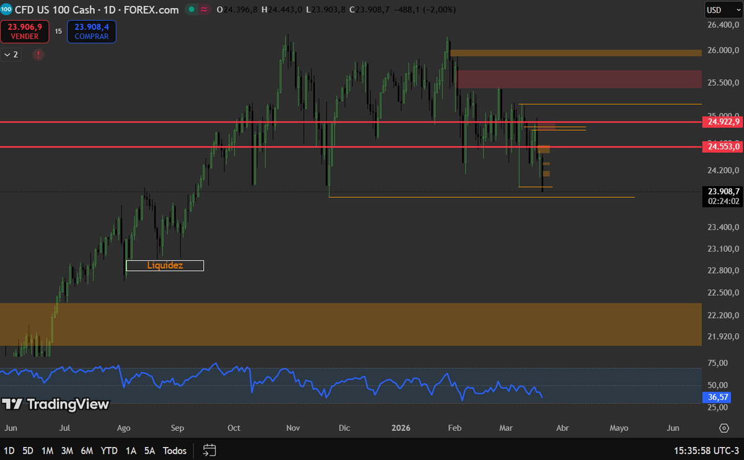
Task: Click the Mar label on time axis
Action: click(506, 428)
